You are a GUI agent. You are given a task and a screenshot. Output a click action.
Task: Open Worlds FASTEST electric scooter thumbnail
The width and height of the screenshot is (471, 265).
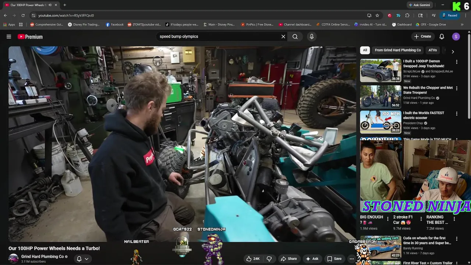point(380,122)
